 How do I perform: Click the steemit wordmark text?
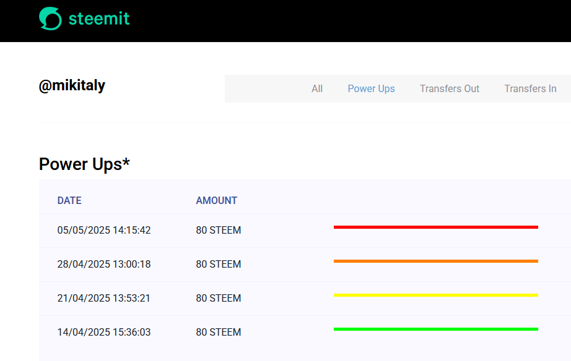click(x=99, y=19)
